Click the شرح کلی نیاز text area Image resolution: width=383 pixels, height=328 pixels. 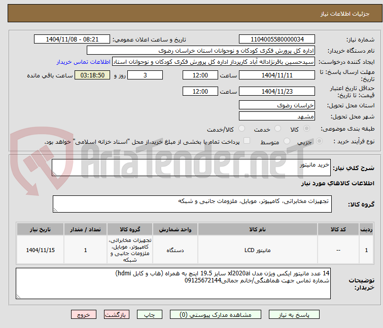191,168
